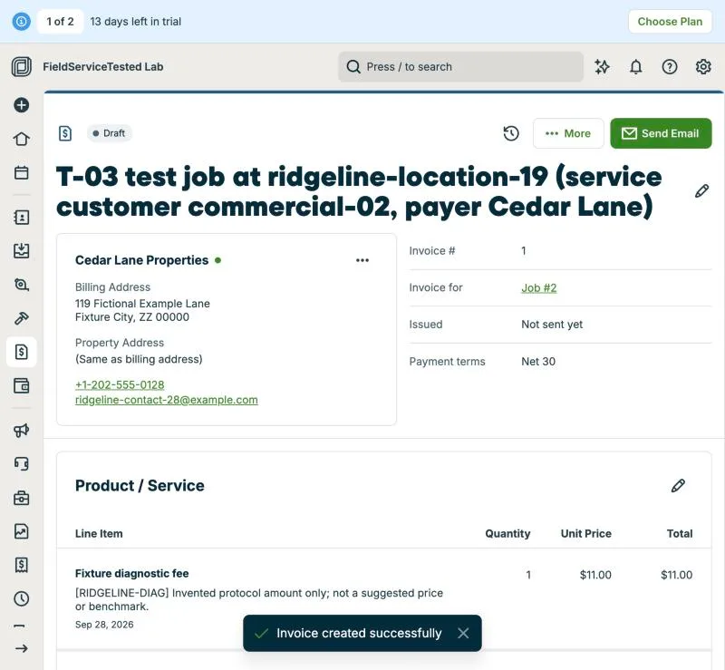Open the settings gear icon
The height and width of the screenshot is (670, 725).
tap(703, 66)
